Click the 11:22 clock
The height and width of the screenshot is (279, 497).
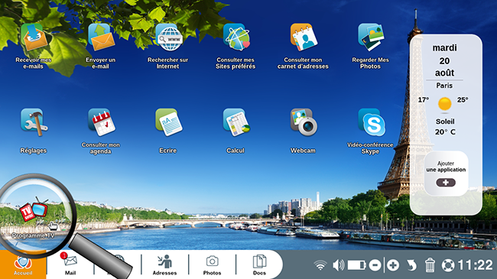(x=475, y=265)
